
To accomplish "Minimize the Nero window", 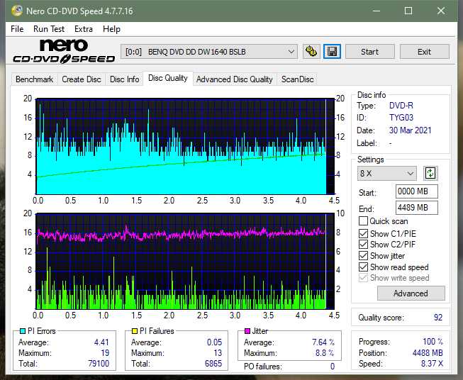I will tap(376, 11).
